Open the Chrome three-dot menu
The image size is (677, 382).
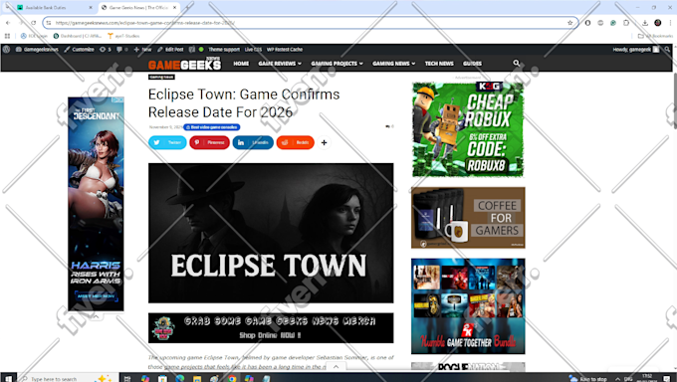[670, 23]
